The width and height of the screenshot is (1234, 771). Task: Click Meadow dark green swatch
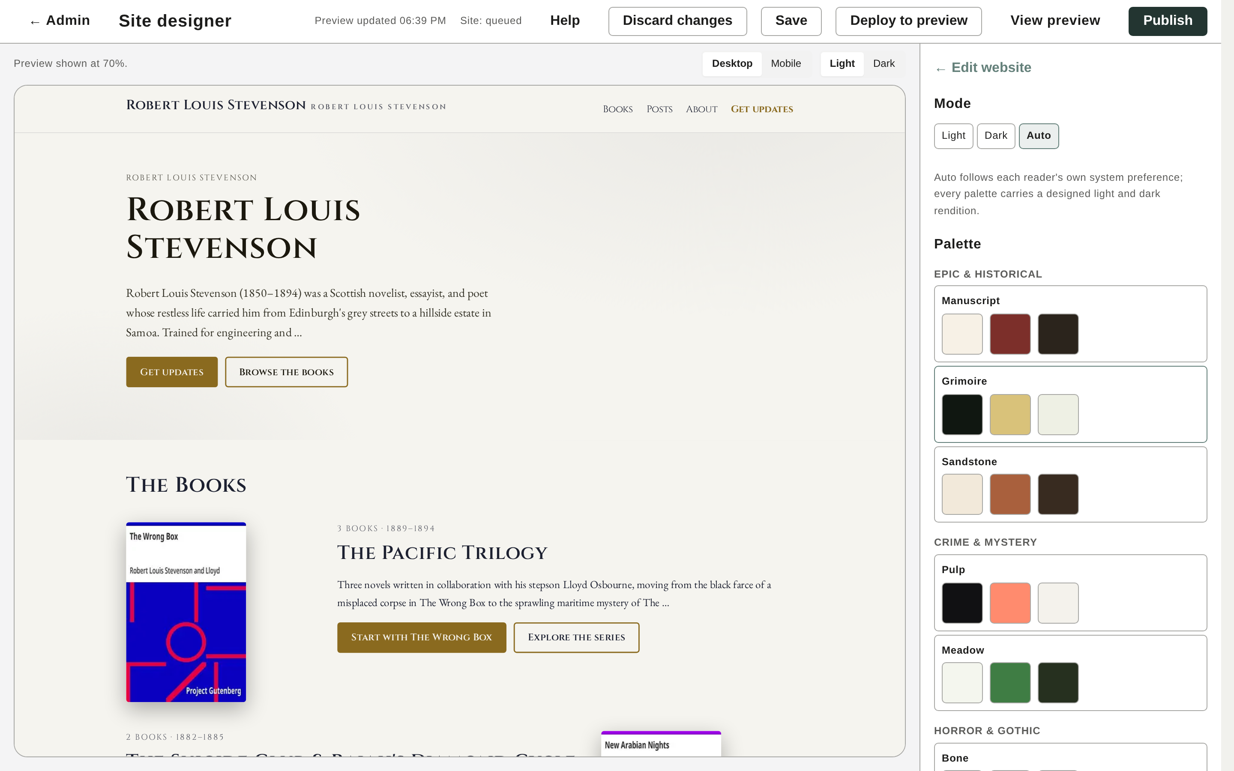click(x=1057, y=683)
